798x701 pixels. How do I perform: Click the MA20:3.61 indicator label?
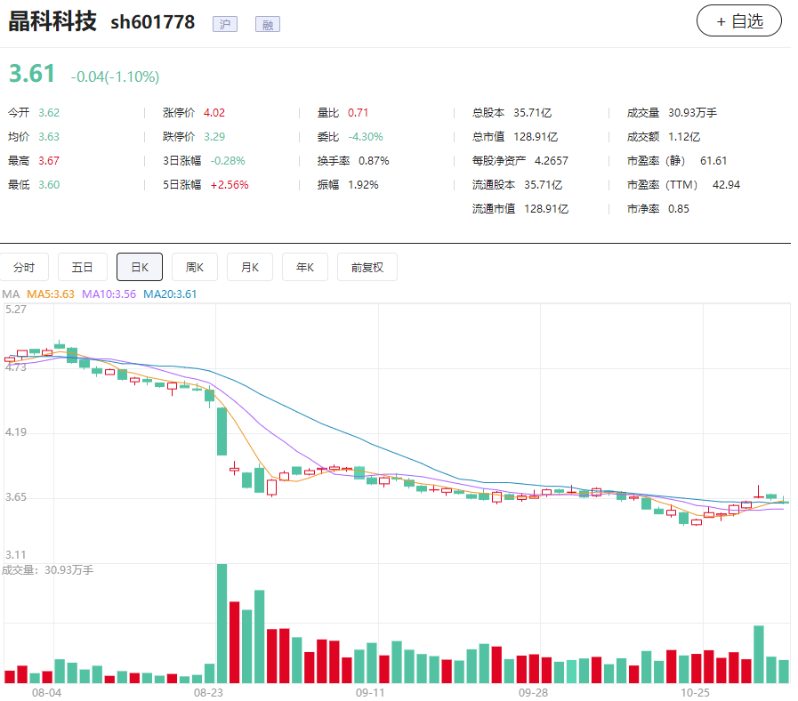(x=170, y=294)
